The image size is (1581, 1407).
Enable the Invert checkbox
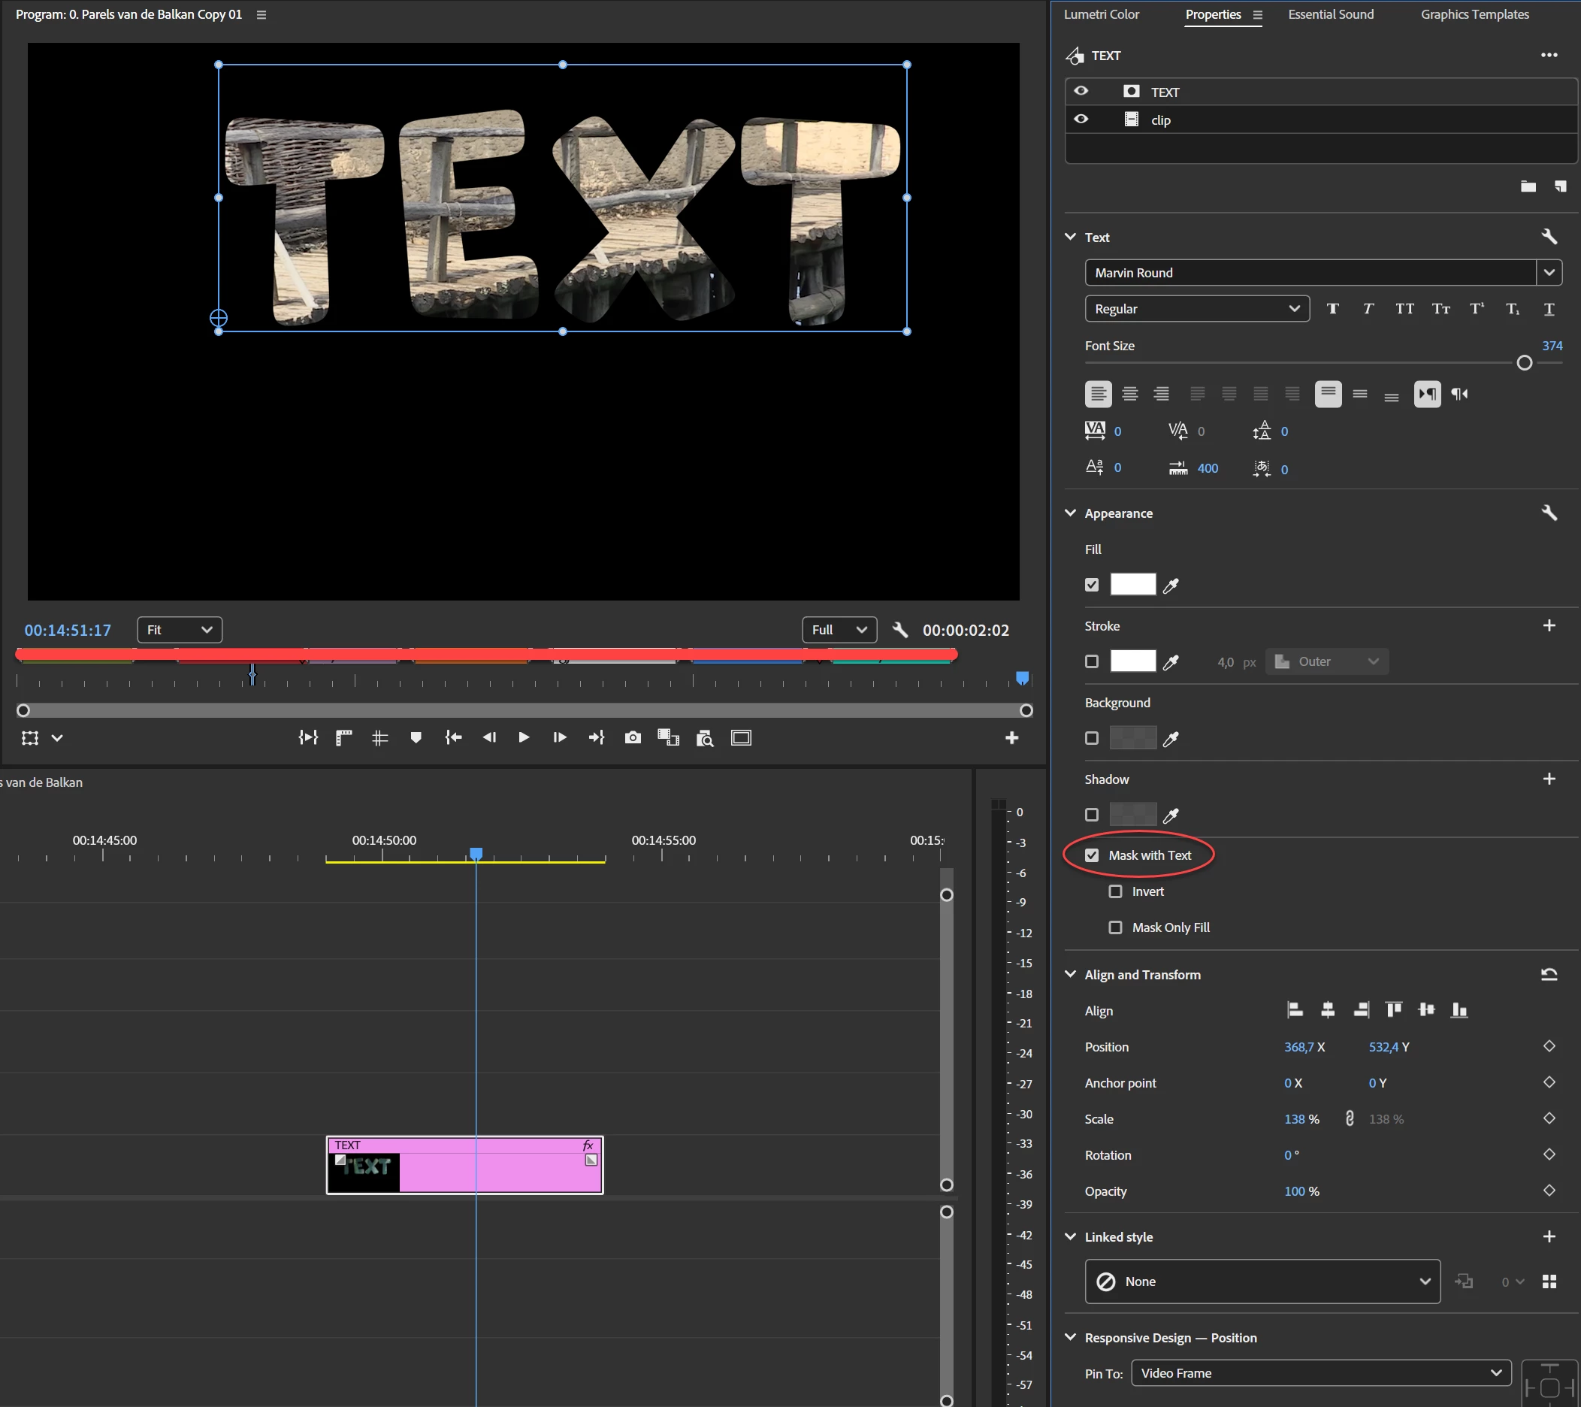coord(1115,891)
